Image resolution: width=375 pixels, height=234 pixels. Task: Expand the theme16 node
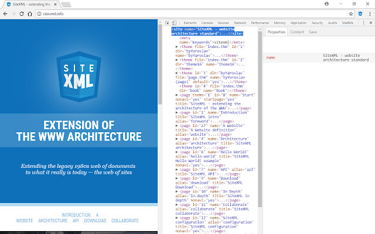pos(177,60)
